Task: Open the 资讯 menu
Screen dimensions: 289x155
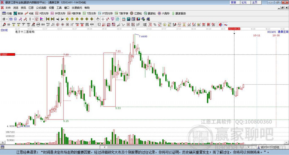Action: 23,8
